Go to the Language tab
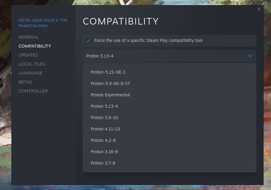This screenshot has width=271, height=190. 31,73
